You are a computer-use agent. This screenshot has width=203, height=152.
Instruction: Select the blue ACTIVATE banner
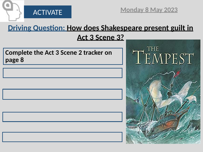[x=48, y=12]
